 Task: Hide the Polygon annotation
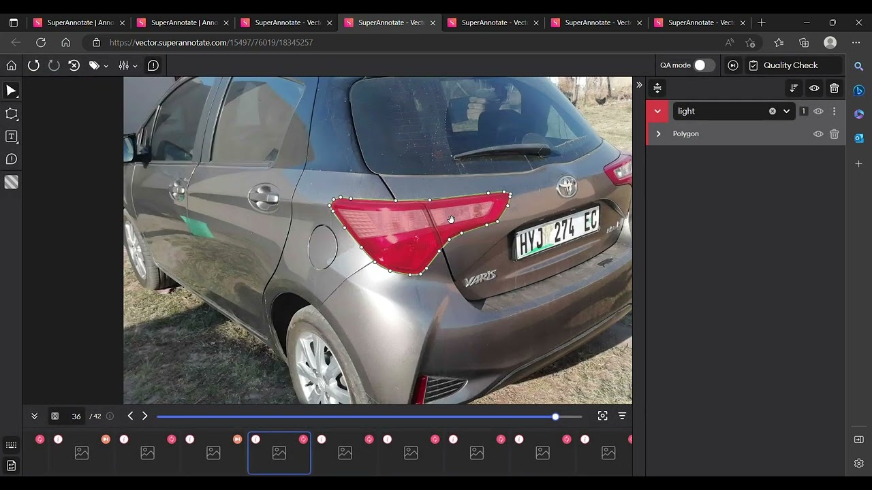819,134
